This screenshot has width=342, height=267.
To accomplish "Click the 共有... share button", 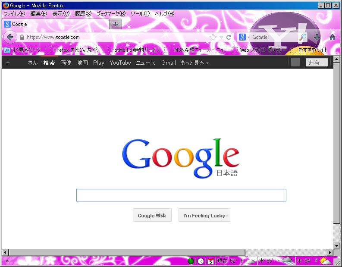I will coord(317,62).
